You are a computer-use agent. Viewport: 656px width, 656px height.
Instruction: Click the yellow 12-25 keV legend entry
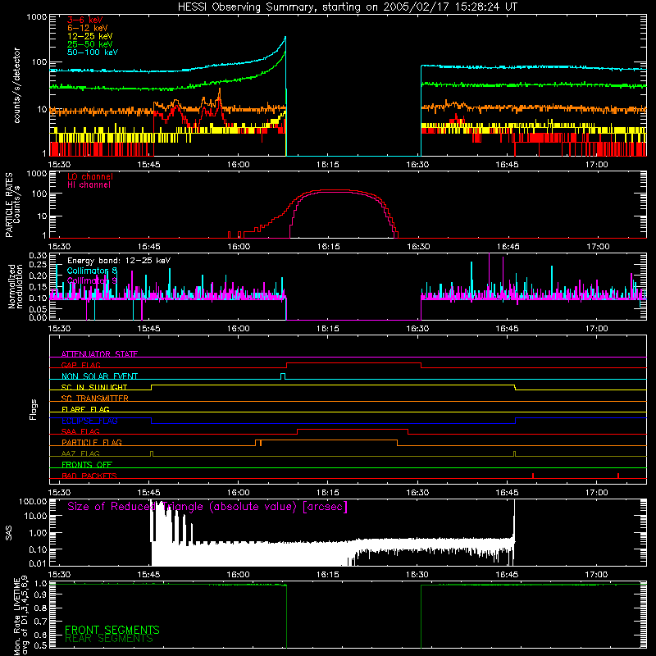(90, 36)
